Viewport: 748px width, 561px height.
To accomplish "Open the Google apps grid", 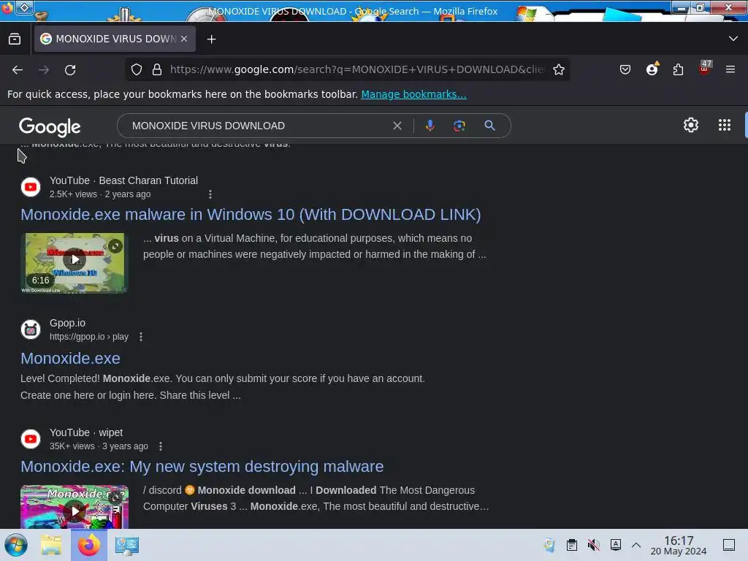I will tap(724, 125).
